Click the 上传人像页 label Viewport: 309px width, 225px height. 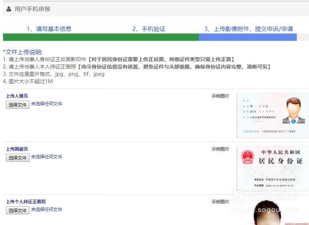pyautogui.click(x=17, y=96)
